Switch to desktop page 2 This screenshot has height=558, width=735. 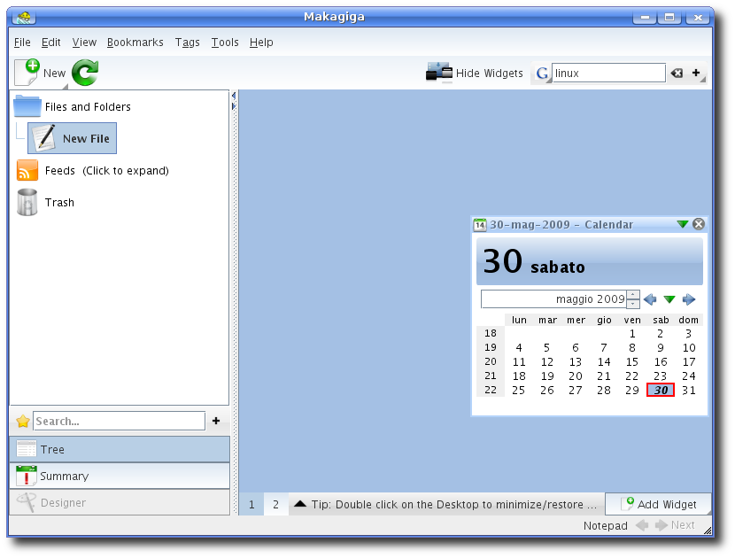275,505
